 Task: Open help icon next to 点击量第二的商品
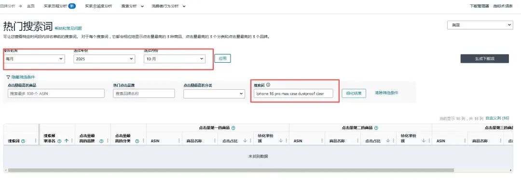click(376, 128)
